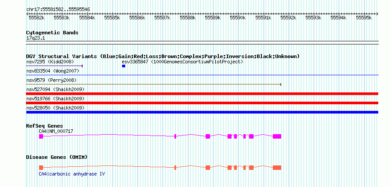Click the 55594k ruler label
391x187 pixels.
coord(339,18)
